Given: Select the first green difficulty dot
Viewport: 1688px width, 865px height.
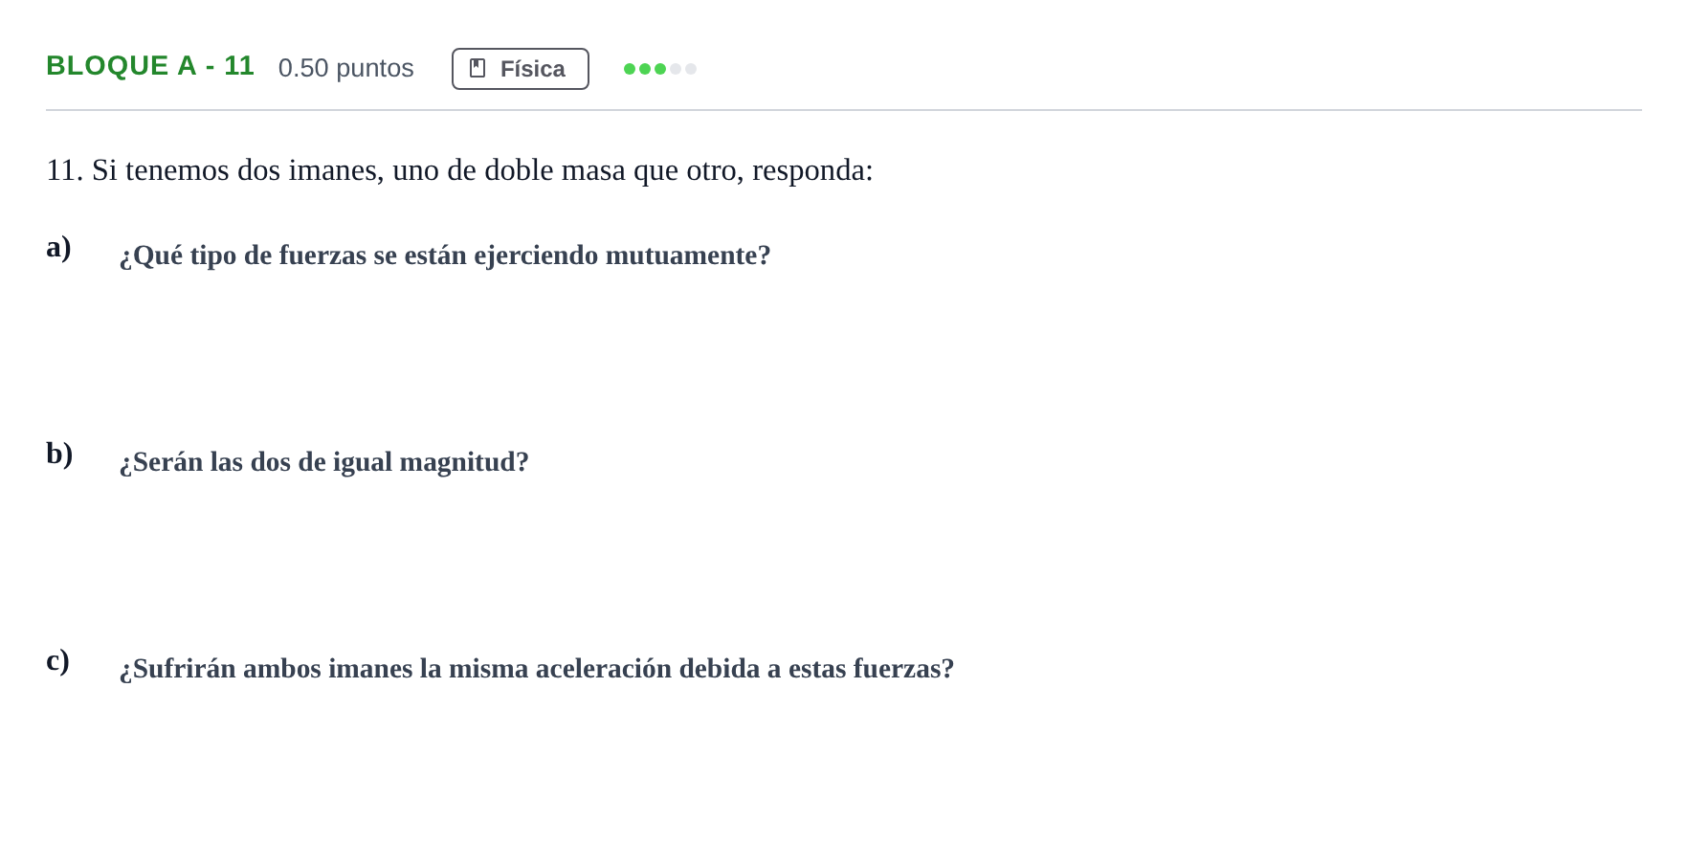Looking at the screenshot, I should (630, 69).
